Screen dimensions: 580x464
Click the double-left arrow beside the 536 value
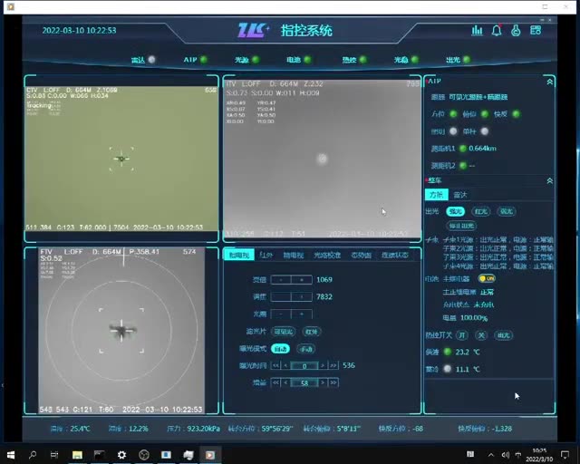(x=275, y=365)
